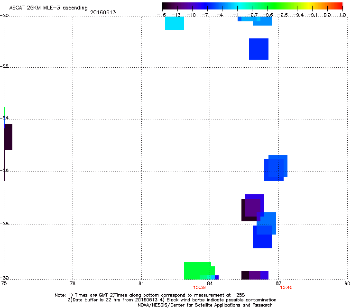Click the 87 longitude axis label
351x308 pixels.
click(x=278, y=283)
